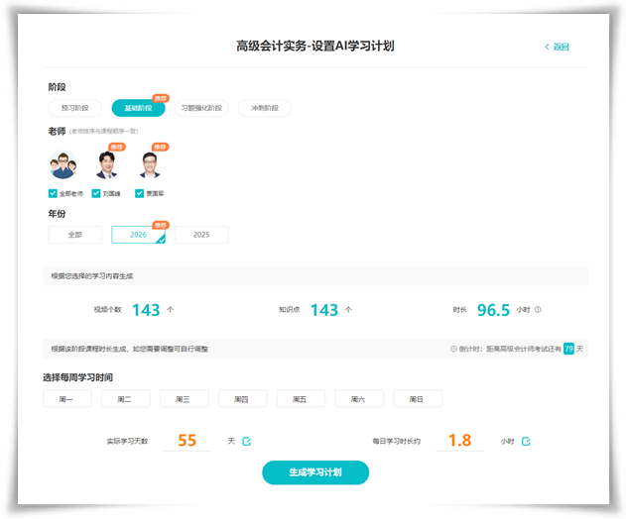Screen dimensions: 626x519
Task: Select 全部 under the year options
Action: tap(74, 235)
